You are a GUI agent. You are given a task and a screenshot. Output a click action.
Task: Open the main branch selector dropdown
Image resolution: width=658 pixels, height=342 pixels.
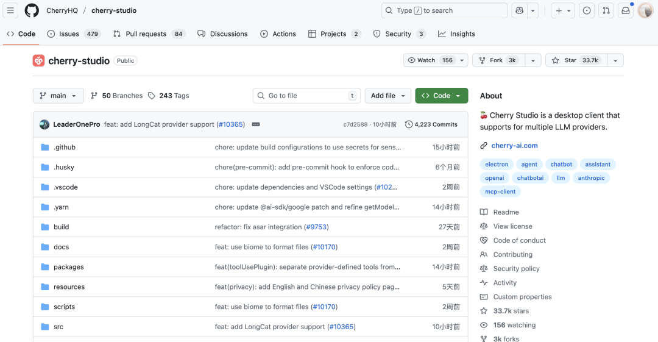tap(58, 96)
